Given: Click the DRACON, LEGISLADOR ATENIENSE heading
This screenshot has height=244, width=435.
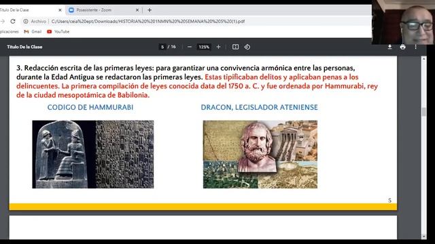Looking at the screenshot, I should [x=259, y=107].
